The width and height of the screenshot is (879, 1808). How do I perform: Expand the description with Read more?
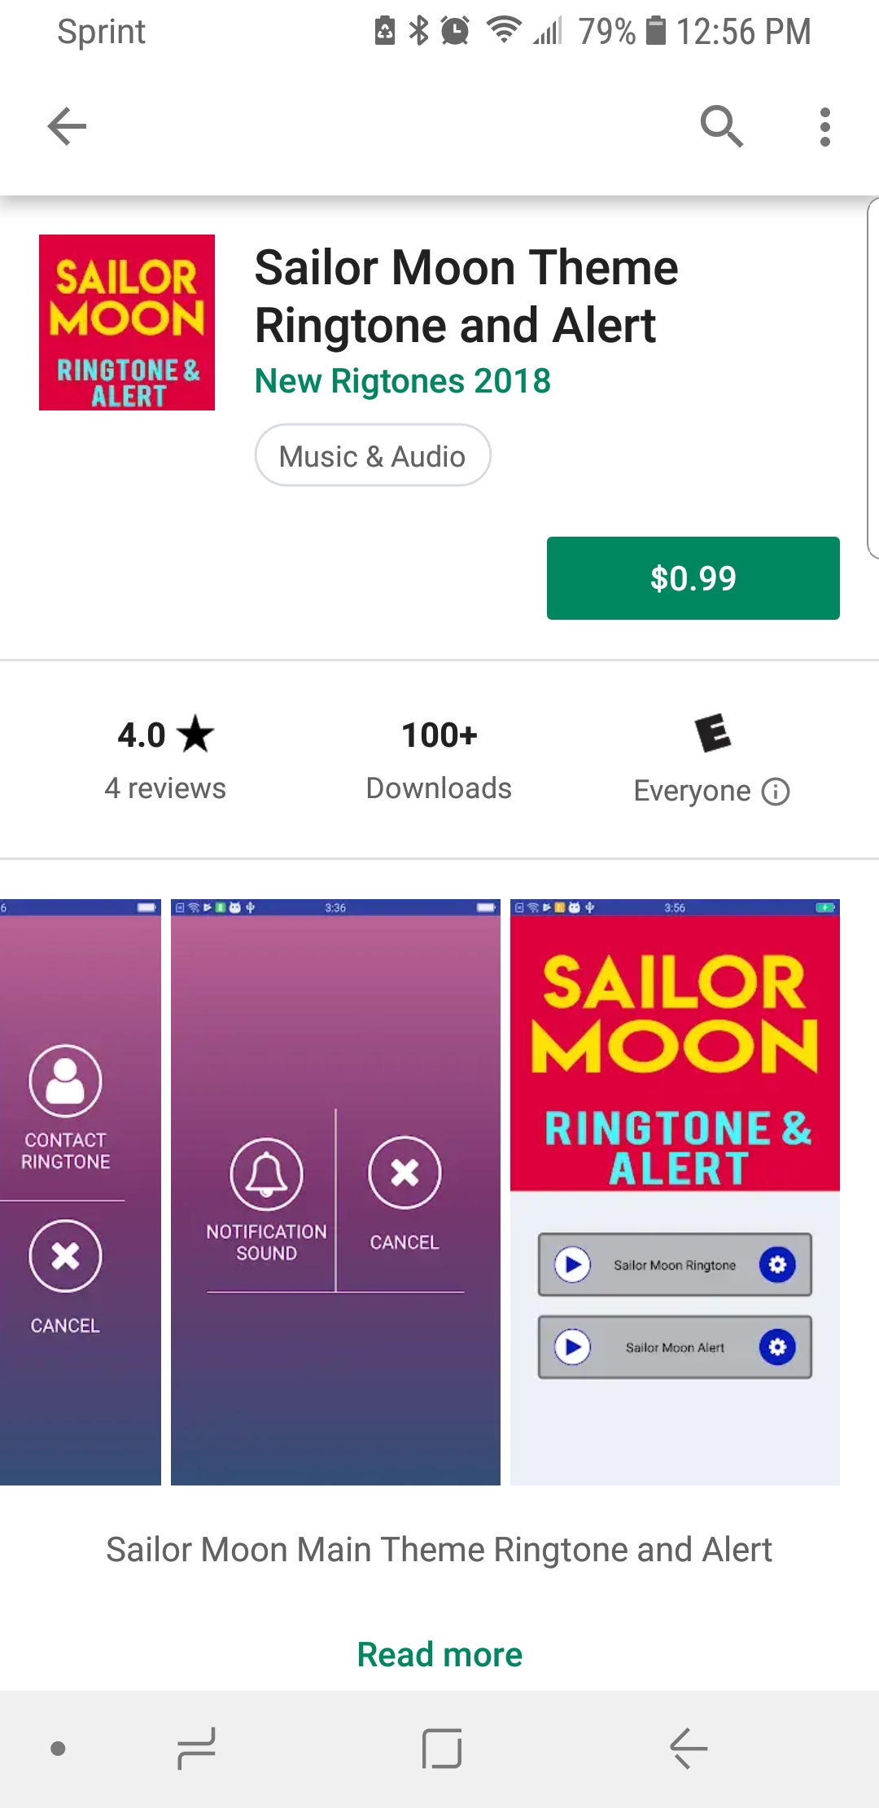click(439, 1655)
